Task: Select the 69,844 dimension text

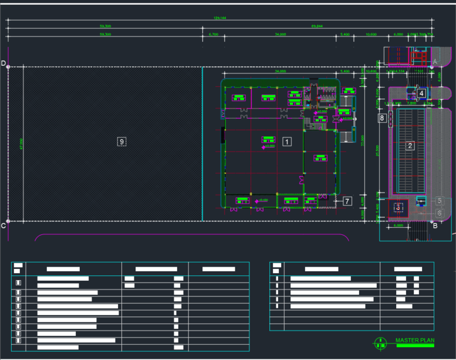Action: tap(317, 26)
